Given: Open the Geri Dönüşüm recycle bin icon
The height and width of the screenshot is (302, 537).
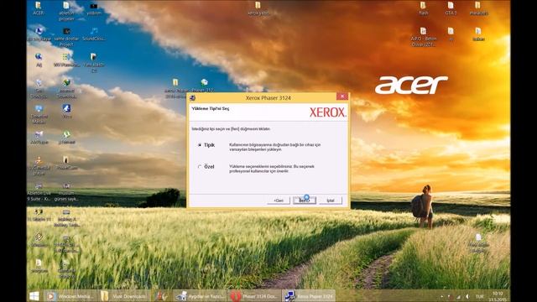Looking at the screenshot, I should click(39, 88).
